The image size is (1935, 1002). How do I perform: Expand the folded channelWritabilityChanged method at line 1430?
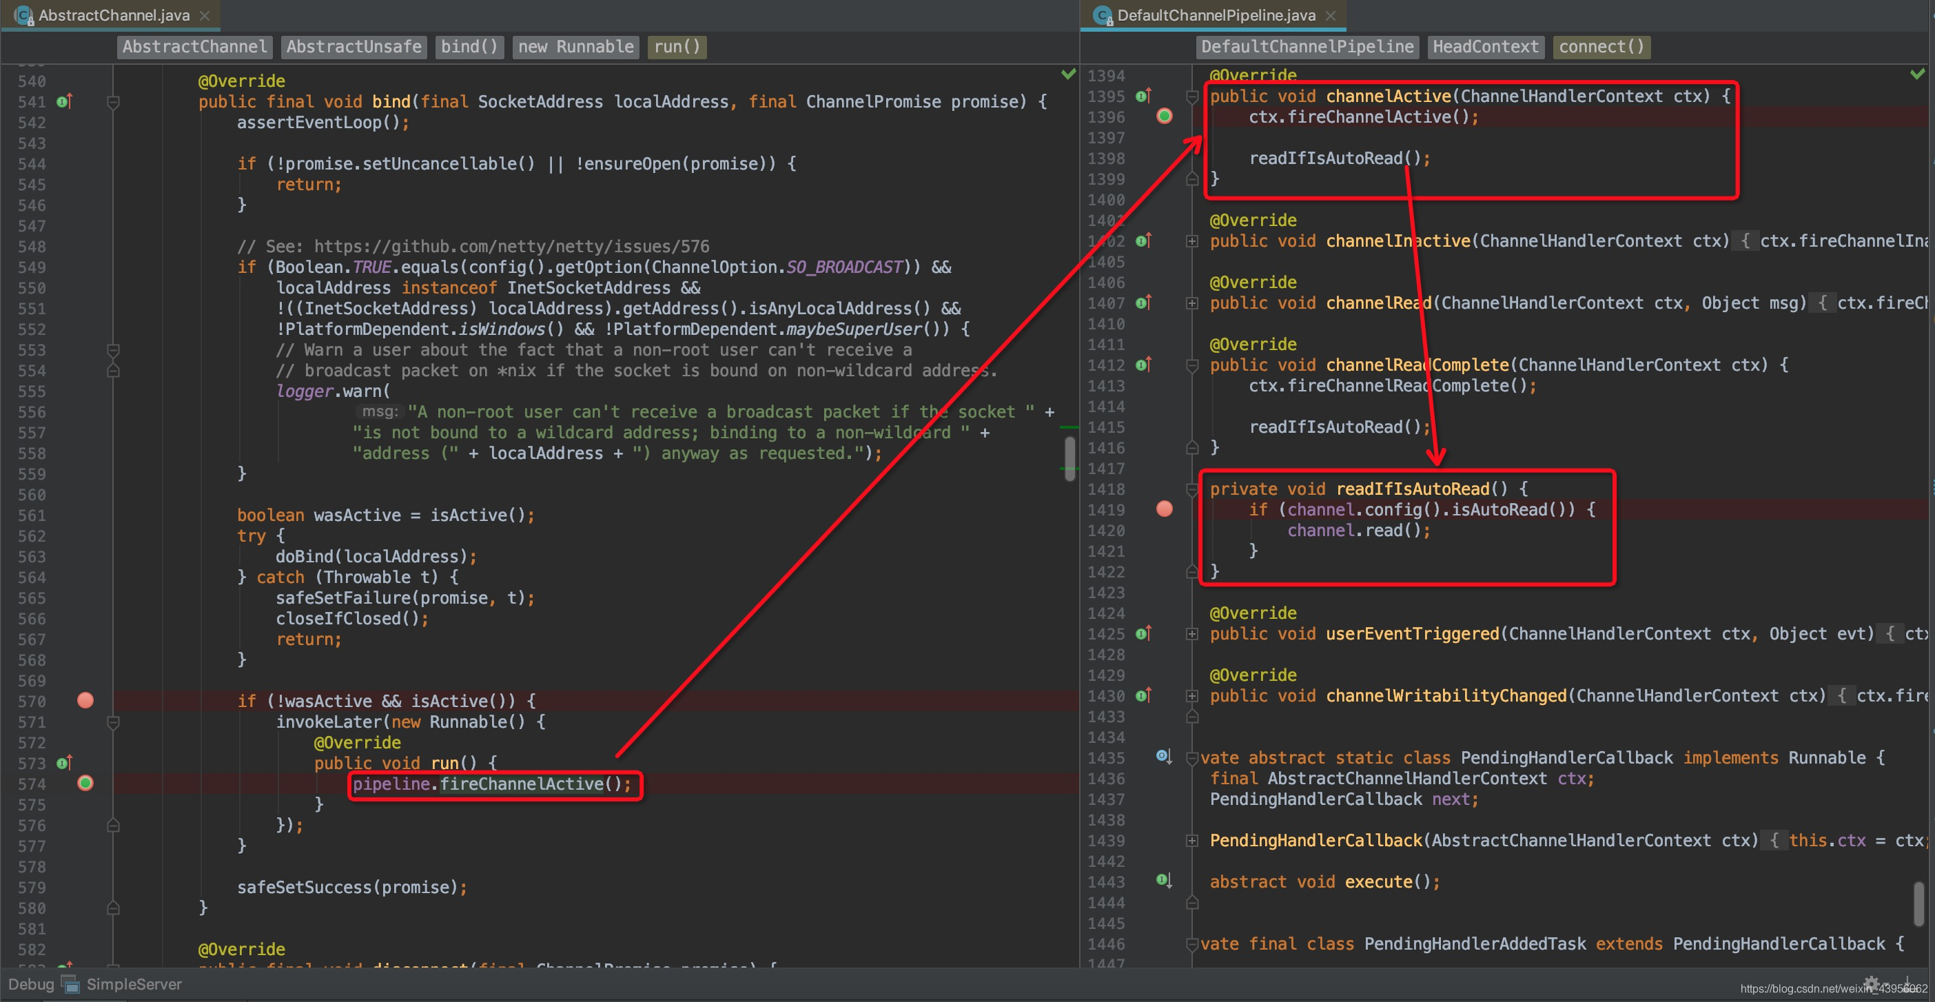[x=1192, y=696]
